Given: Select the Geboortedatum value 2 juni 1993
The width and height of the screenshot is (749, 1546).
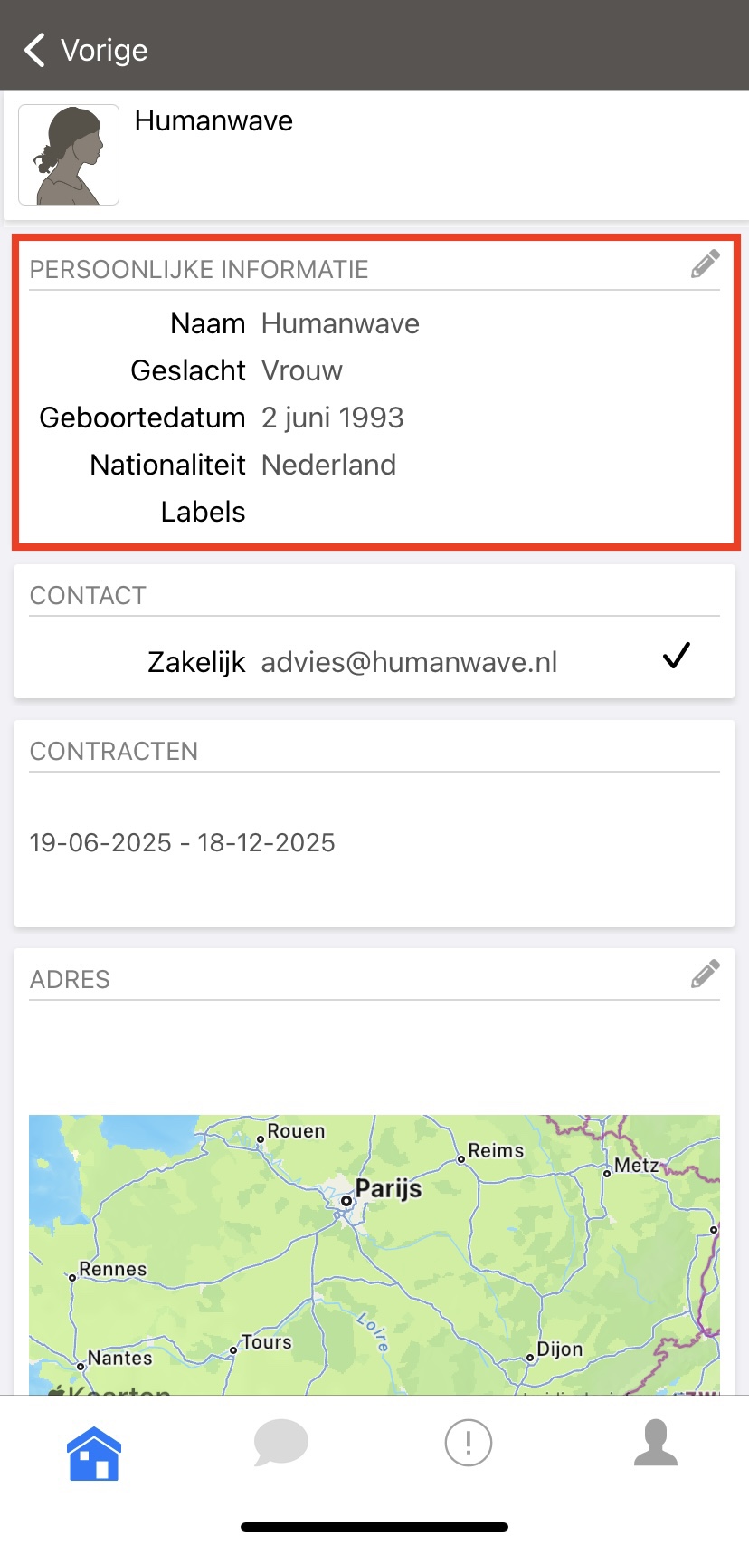Looking at the screenshot, I should 332,418.
